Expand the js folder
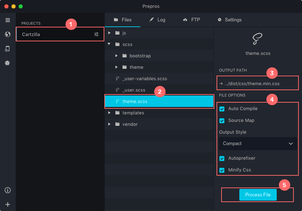 pyautogui.click(x=109, y=33)
